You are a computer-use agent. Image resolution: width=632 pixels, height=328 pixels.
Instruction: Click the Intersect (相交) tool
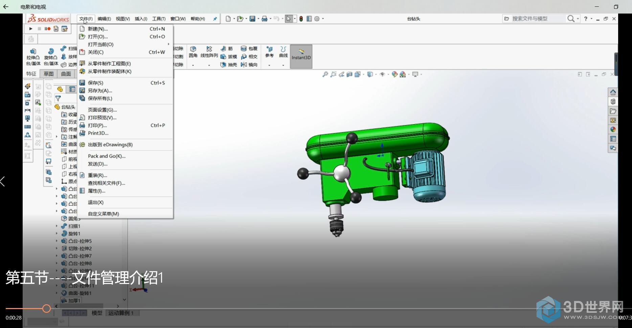click(249, 57)
